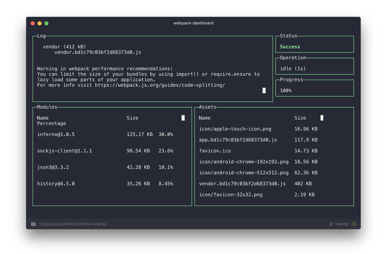Screen dimensions: 387x254
Task: Click the Modules panel scrollbar block
Action: click(183, 118)
